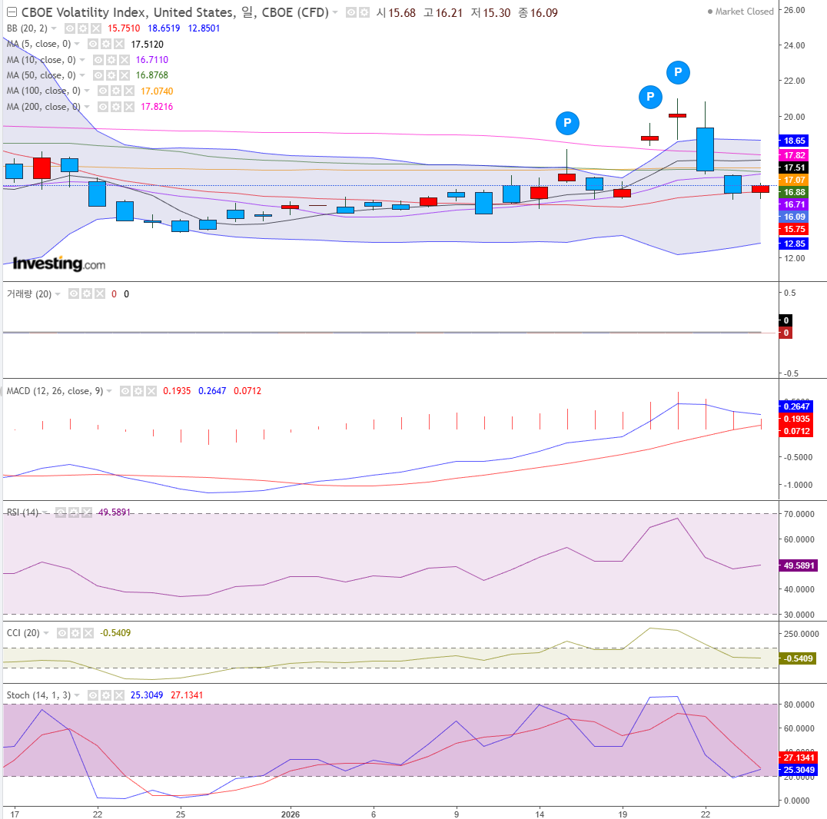Image resolution: width=827 pixels, height=819 pixels.
Task: Hide MA (50, close, 0) using eye icon
Action: [x=98, y=75]
